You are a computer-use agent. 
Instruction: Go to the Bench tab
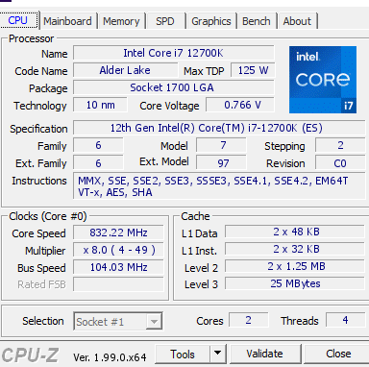point(257,21)
